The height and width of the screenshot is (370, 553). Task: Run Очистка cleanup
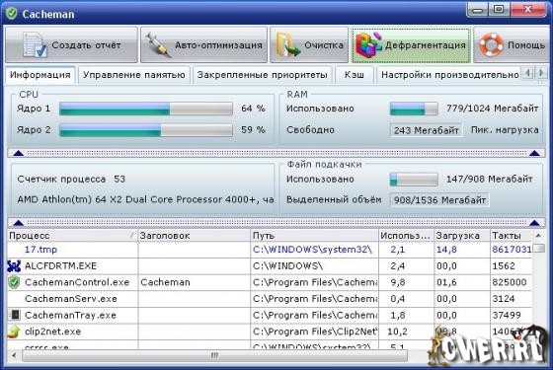pos(309,45)
